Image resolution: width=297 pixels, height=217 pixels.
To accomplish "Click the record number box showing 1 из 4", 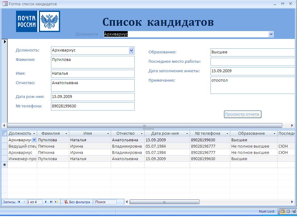I will (34, 202).
